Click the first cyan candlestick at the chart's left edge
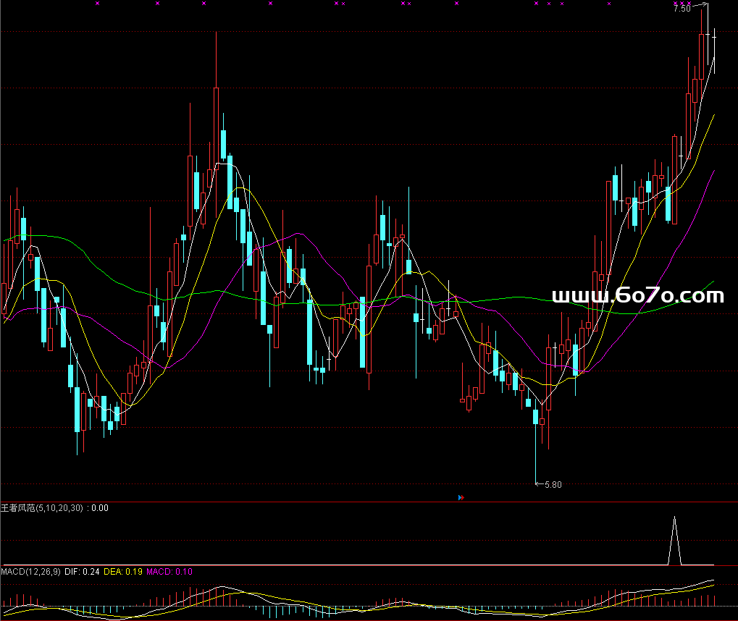This screenshot has width=738, height=621. coord(24,228)
